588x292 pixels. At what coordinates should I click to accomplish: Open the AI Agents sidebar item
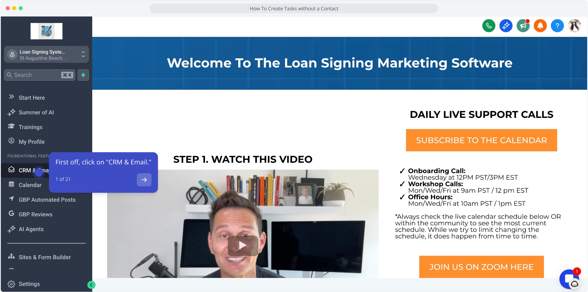tap(31, 229)
